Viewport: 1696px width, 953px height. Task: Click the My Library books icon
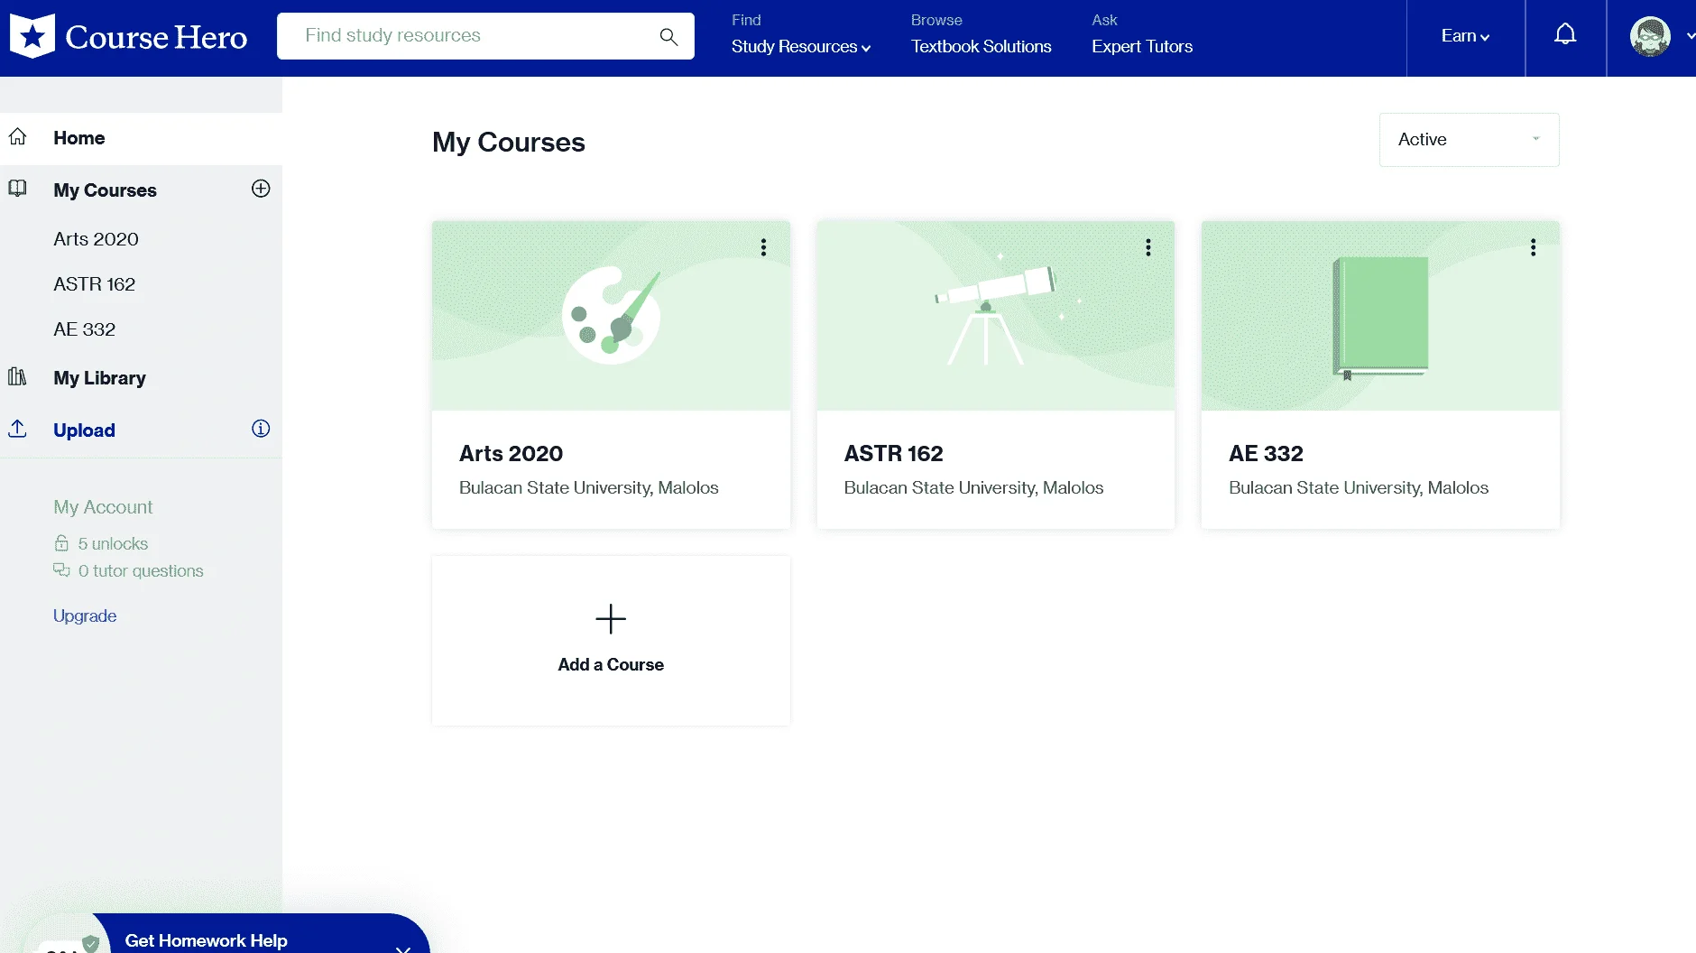pos(17,376)
